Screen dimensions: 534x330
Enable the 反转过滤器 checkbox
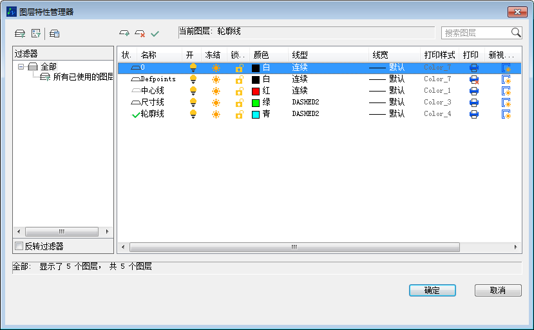coord(19,246)
